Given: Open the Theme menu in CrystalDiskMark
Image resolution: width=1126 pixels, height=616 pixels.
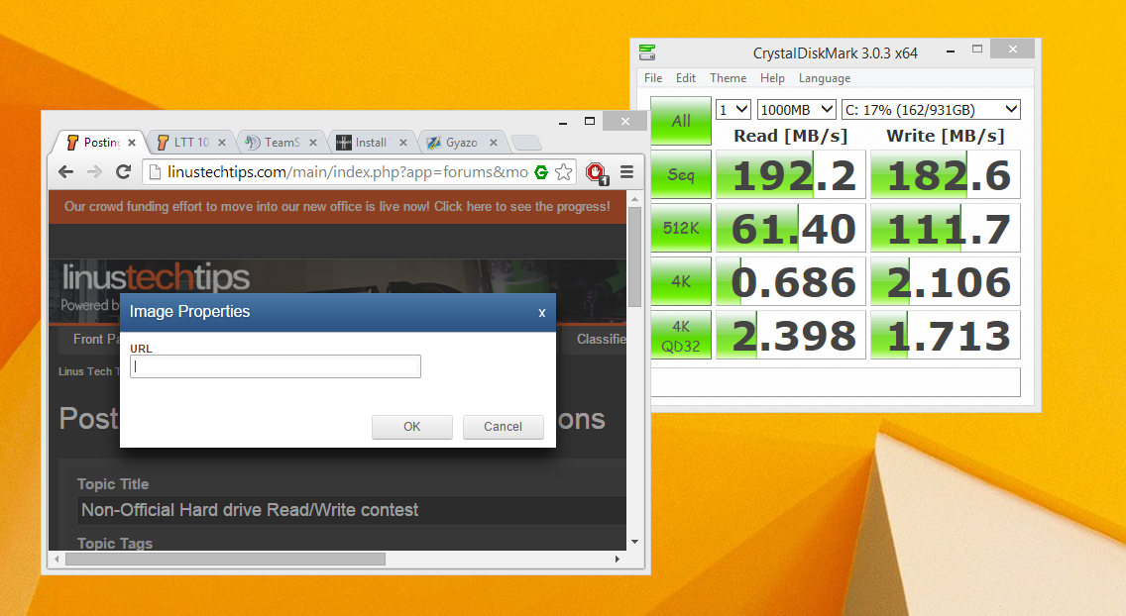Looking at the screenshot, I should 729,78.
